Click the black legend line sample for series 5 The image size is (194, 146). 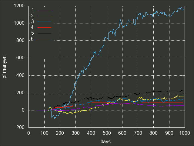pyautogui.click(x=45, y=33)
